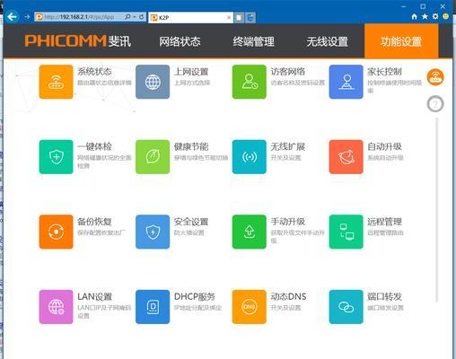Open the 访客网络 guest network icon
The height and width of the screenshot is (359, 456).
click(x=250, y=82)
